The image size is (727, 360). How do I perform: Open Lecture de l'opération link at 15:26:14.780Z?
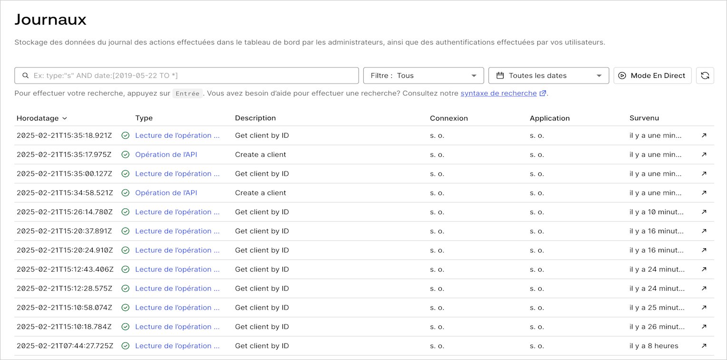tap(177, 212)
